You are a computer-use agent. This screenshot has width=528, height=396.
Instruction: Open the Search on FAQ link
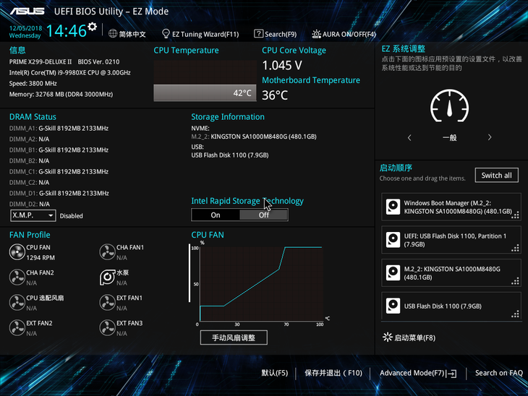pos(498,373)
